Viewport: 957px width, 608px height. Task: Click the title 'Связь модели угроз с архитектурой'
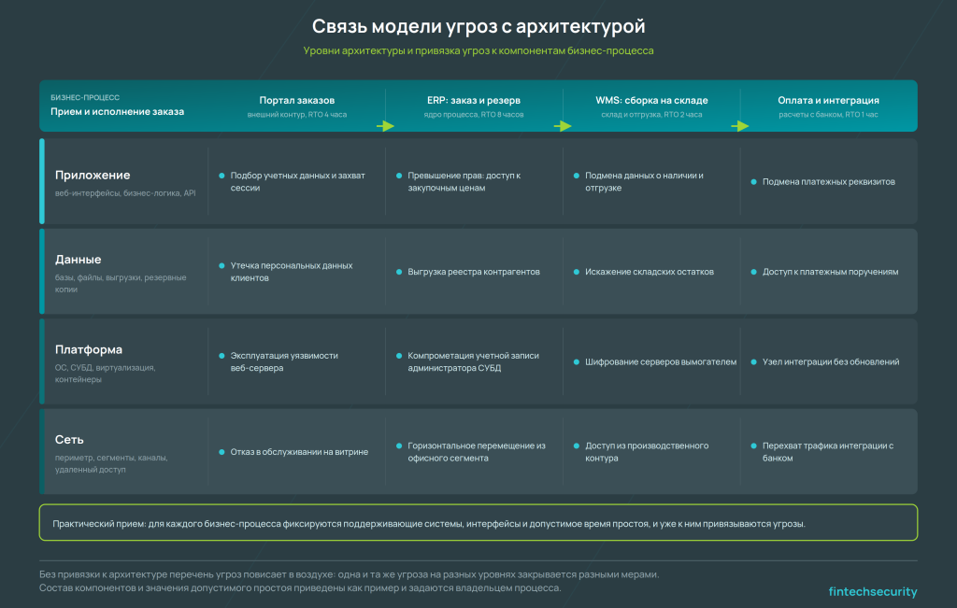tap(478, 26)
